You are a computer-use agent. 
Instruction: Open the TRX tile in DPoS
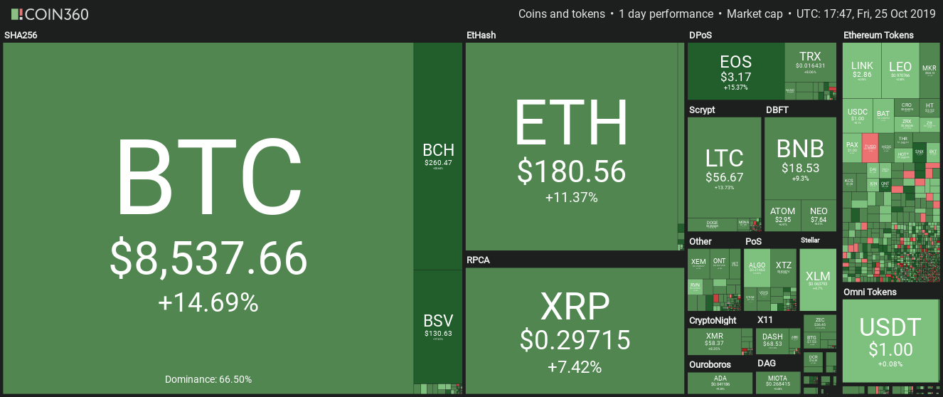click(x=809, y=62)
